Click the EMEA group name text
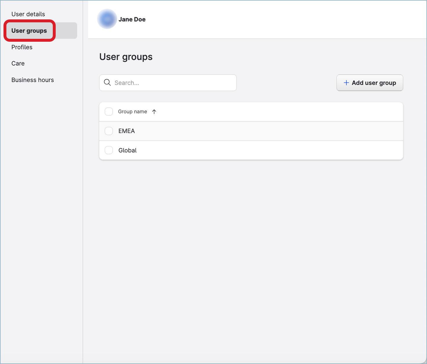 coord(126,131)
